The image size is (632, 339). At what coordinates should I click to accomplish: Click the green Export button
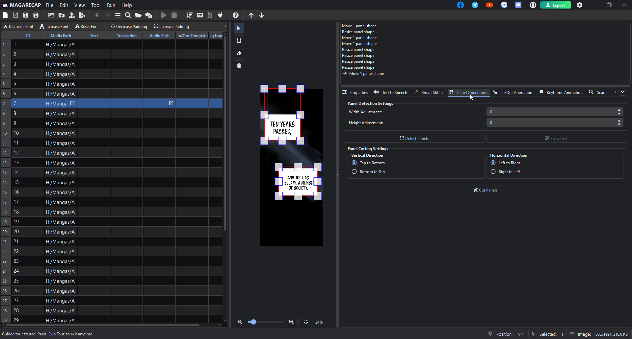pos(555,5)
